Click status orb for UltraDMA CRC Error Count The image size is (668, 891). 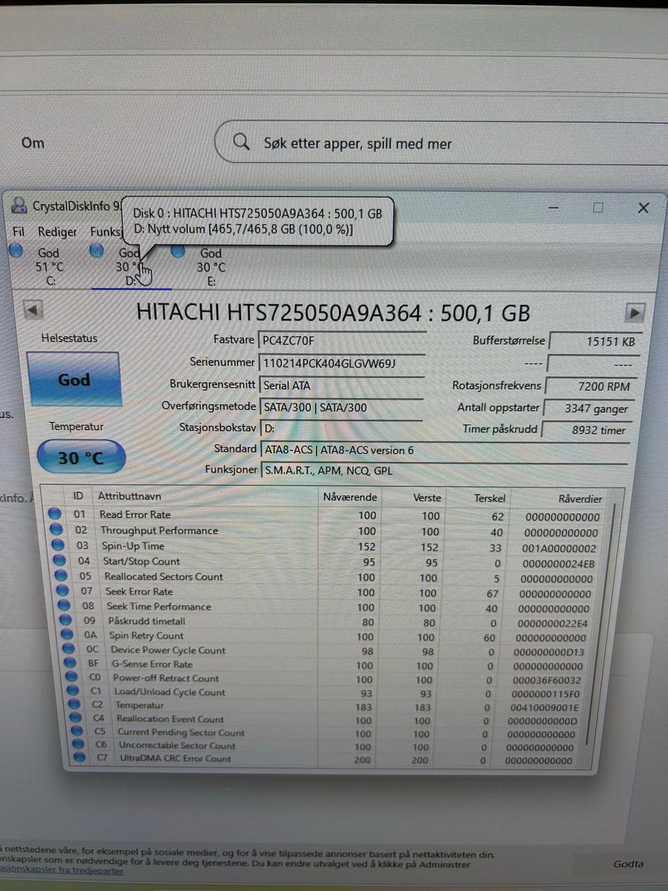point(79,757)
